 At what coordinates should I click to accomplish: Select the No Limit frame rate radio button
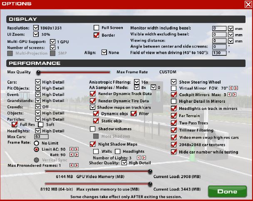click(x=37, y=142)
